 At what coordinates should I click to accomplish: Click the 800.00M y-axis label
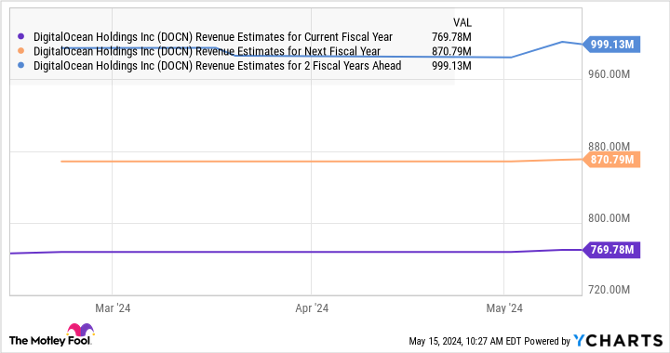609,218
